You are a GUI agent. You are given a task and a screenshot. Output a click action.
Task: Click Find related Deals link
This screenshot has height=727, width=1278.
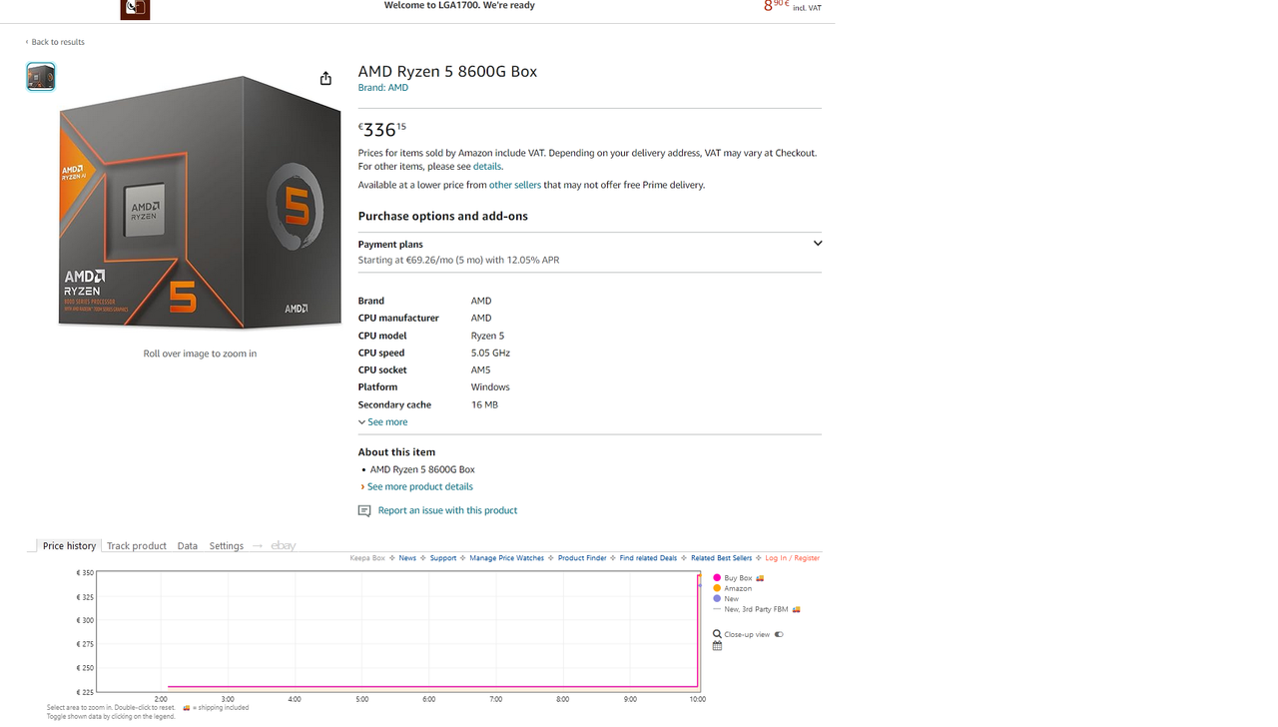tap(648, 558)
